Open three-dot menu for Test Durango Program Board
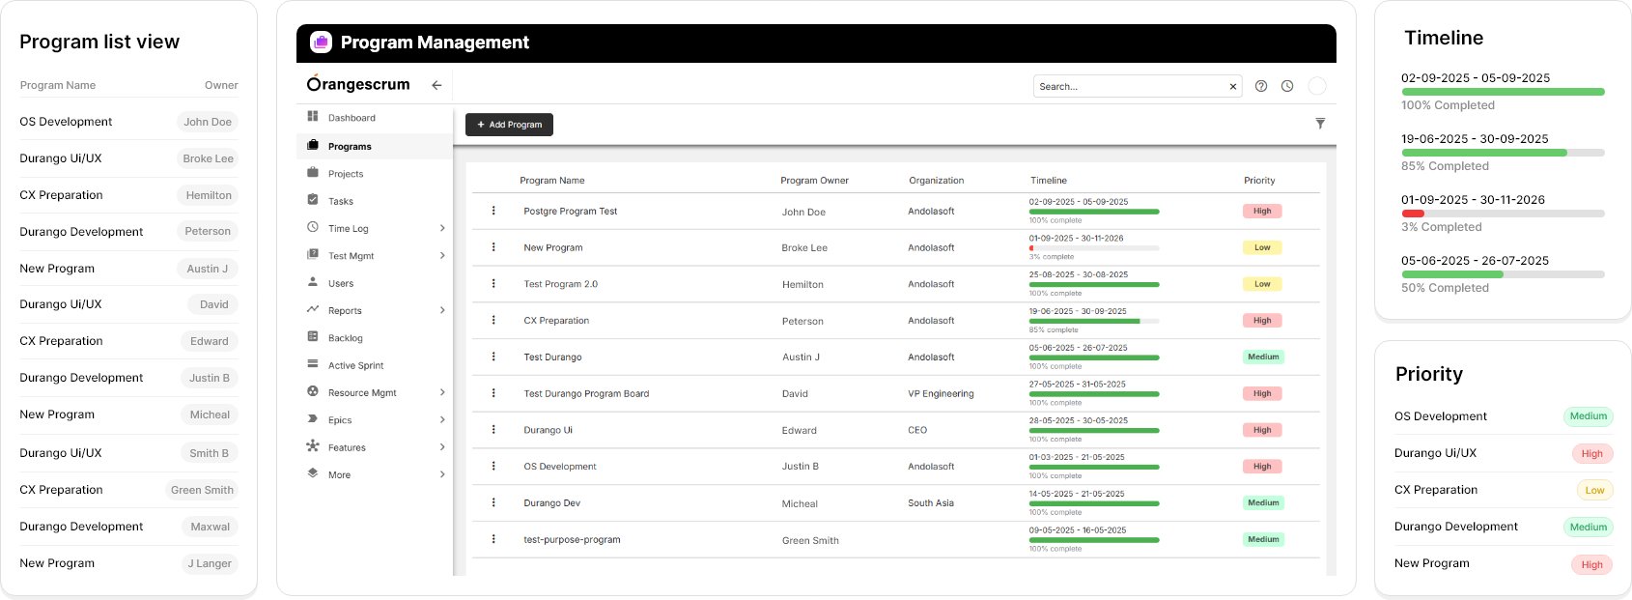Image resolution: width=1632 pixels, height=600 pixels. [x=493, y=393]
